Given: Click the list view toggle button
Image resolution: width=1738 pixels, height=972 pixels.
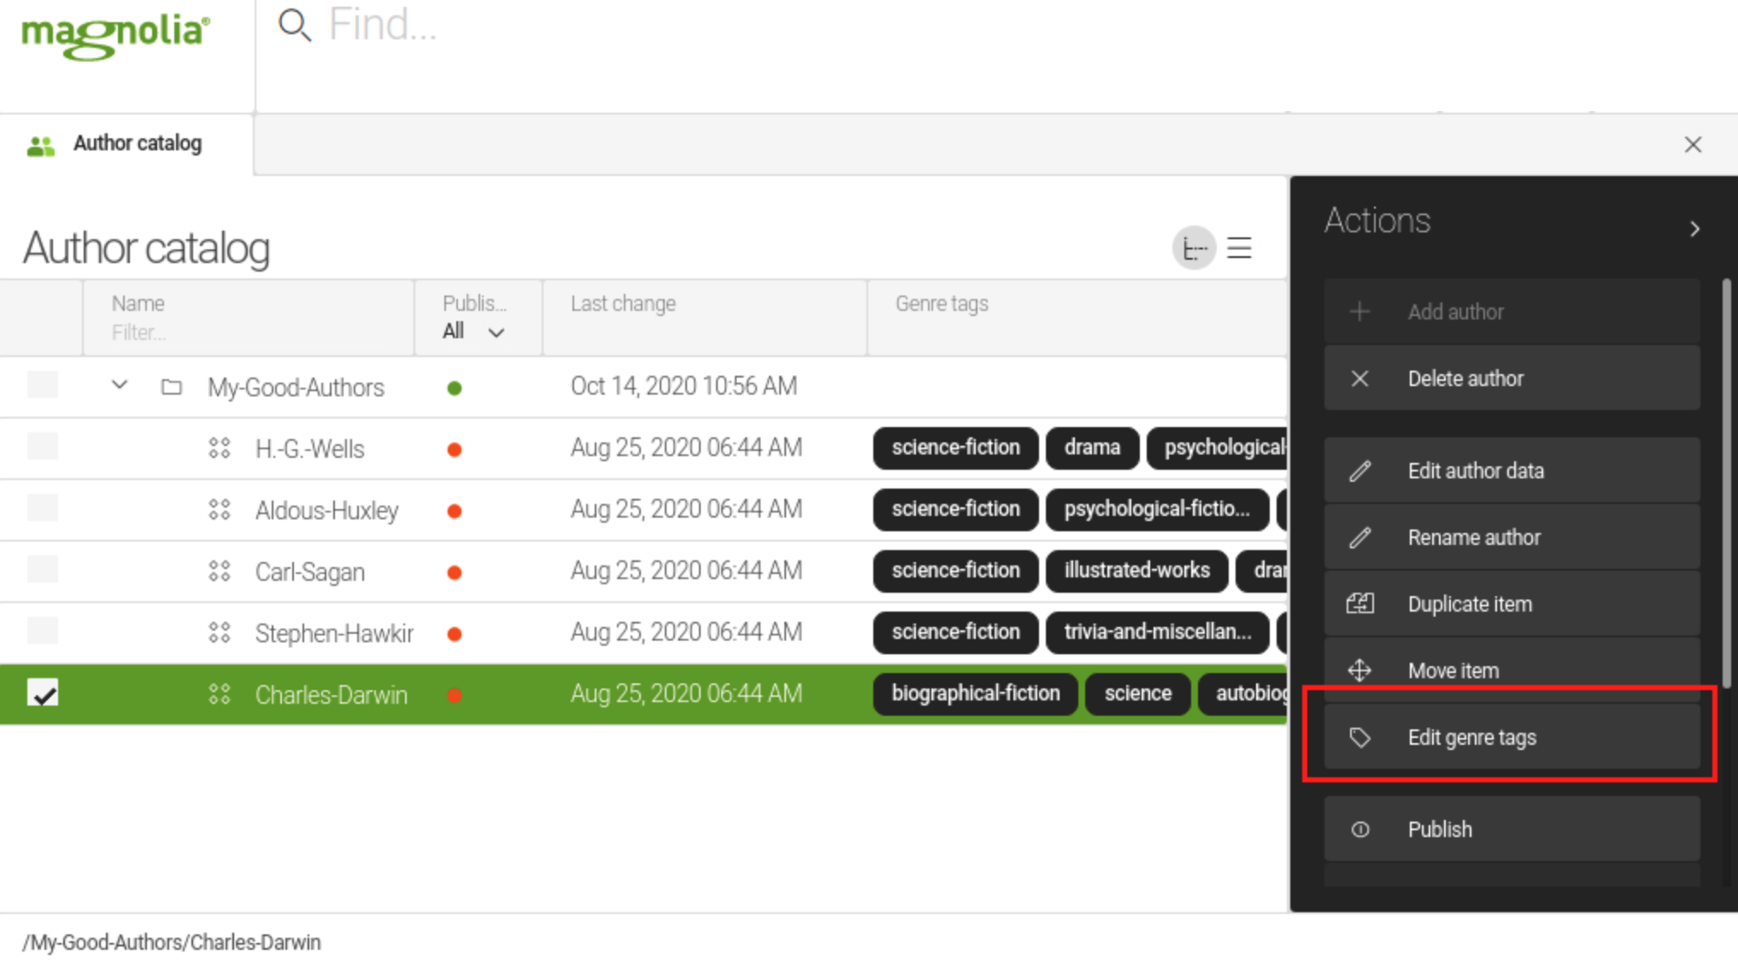Looking at the screenshot, I should 1239,247.
